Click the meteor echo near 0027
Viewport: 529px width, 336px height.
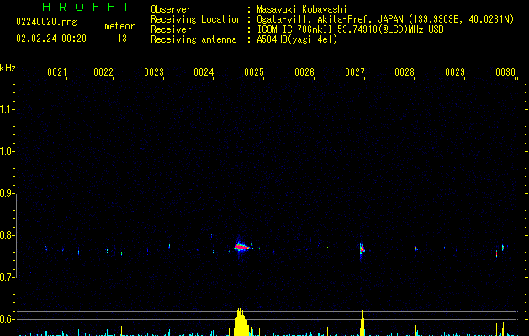click(x=362, y=249)
